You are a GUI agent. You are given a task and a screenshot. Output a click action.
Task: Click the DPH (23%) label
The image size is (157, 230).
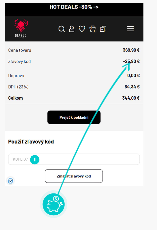click(18, 87)
